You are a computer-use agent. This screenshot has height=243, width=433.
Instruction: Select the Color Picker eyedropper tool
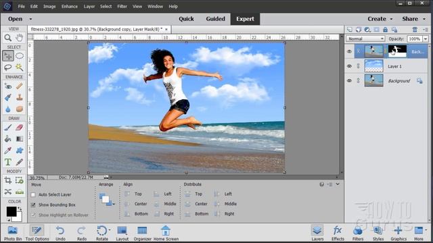point(7,151)
